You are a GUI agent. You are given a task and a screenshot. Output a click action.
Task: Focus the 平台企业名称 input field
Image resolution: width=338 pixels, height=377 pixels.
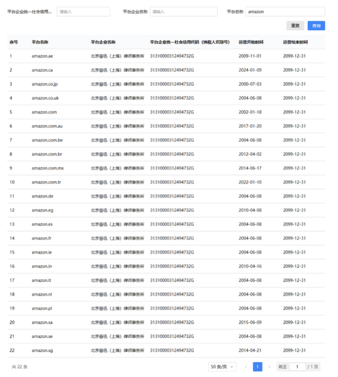coord(184,12)
